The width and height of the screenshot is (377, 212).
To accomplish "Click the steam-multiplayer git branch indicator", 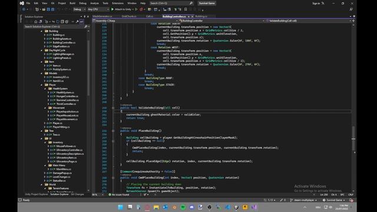I will click(x=304, y=200).
